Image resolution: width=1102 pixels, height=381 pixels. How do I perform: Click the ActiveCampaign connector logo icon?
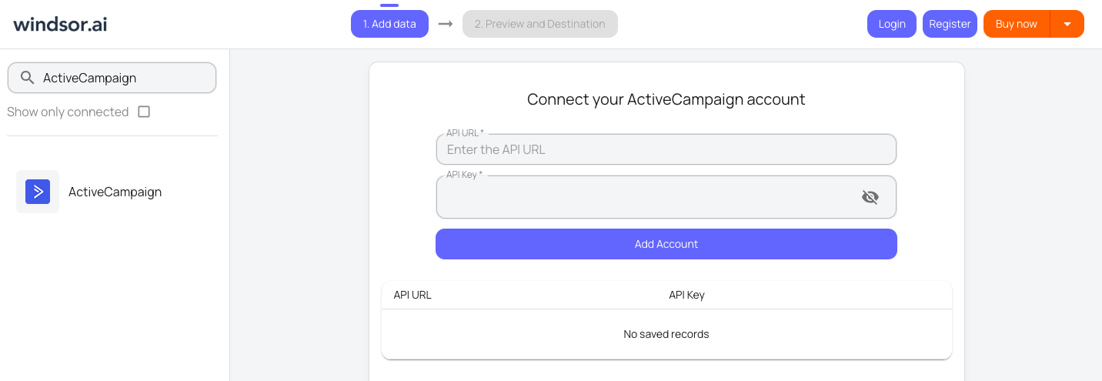(38, 192)
